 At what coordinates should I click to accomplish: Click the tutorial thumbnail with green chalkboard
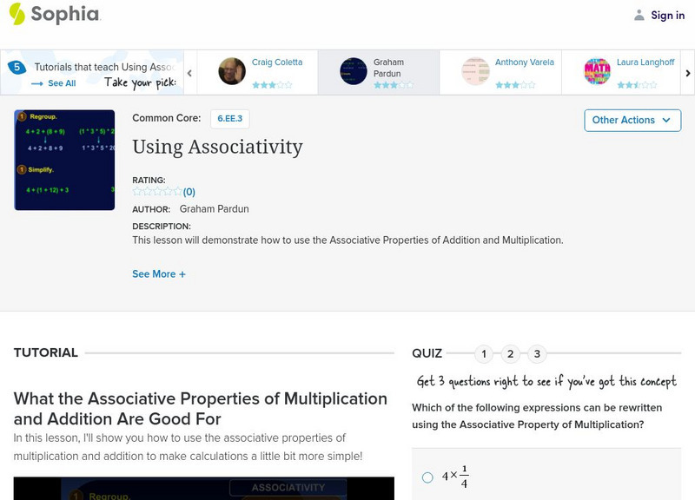pyautogui.click(x=64, y=157)
